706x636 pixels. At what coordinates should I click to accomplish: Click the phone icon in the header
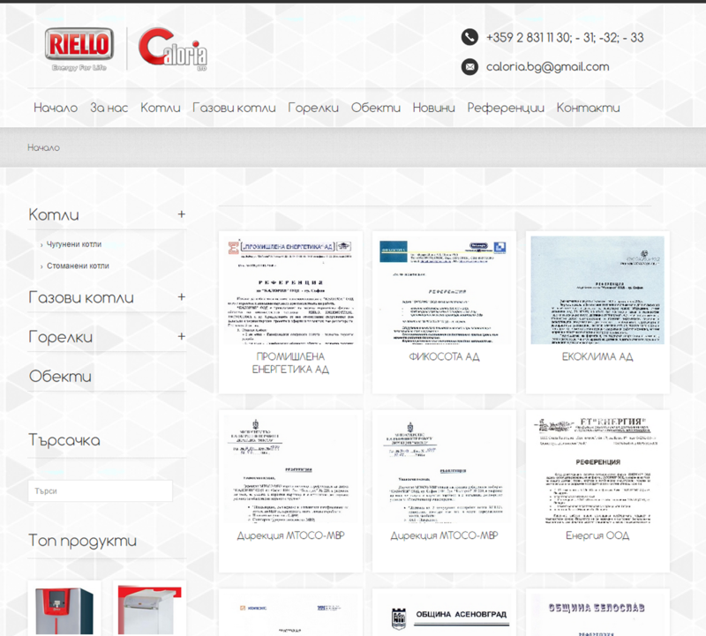tap(469, 37)
